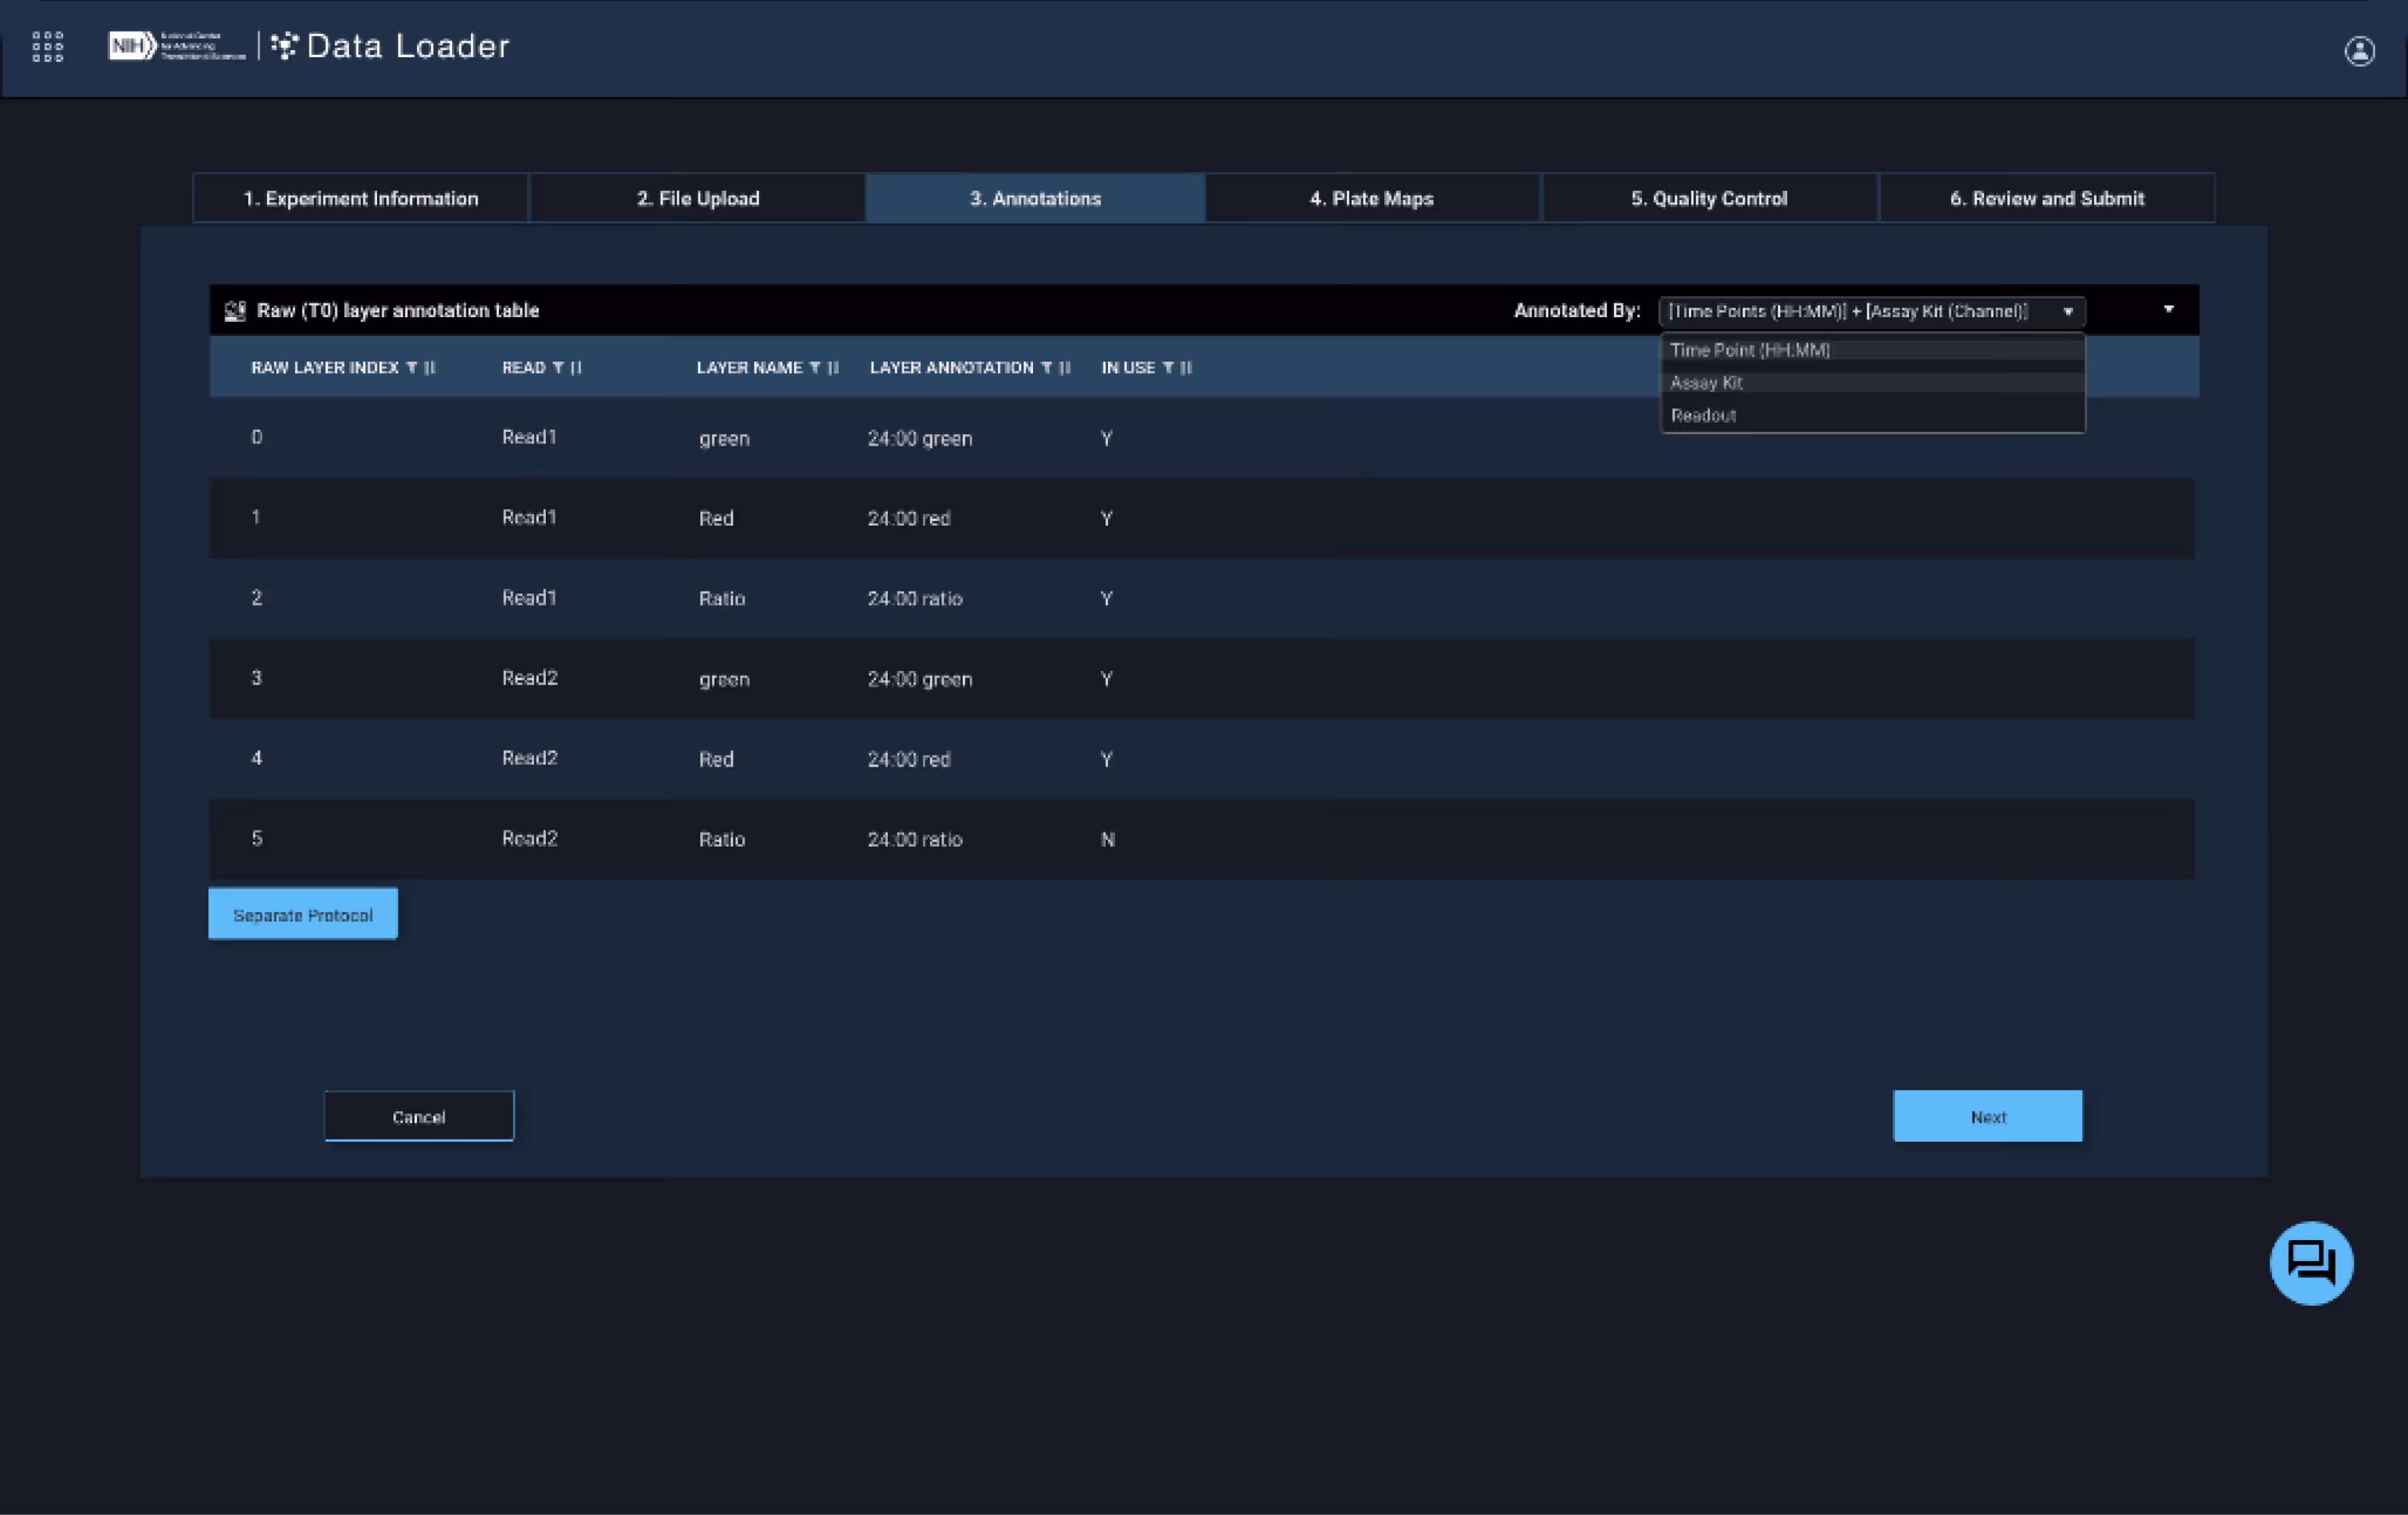Viewport: 2408px width, 1515px height.
Task: Filter the In Use column
Action: 1167,368
